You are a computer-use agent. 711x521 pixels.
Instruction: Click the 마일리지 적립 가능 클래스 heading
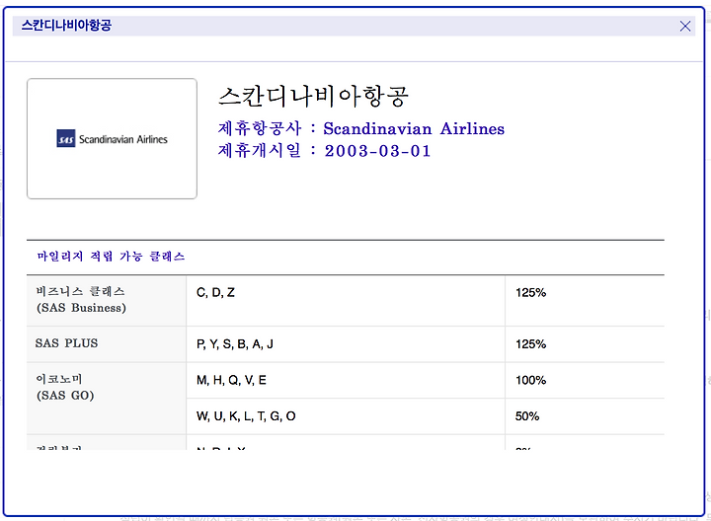tap(111, 257)
